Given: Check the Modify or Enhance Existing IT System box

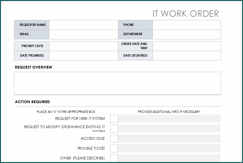Looking at the screenshot, I should tap(114, 128).
